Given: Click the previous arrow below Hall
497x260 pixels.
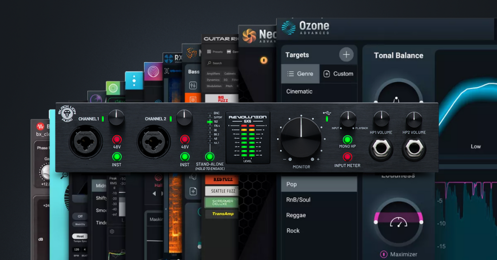Looking at the screenshot, I should [x=154, y=193].
